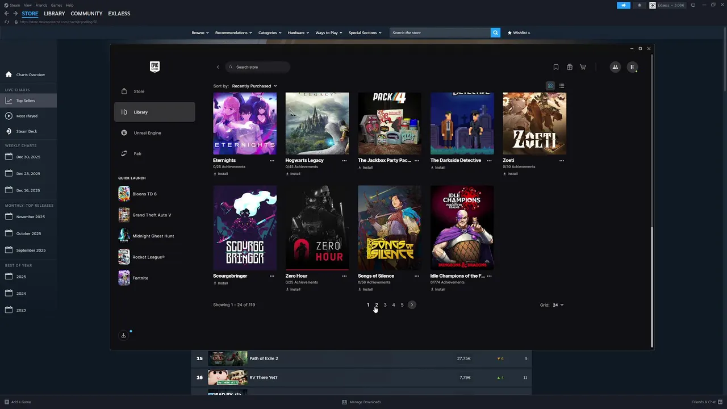The width and height of the screenshot is (727, 409).
Task: Open the Steam STORE tab
Action: (30, 13)
